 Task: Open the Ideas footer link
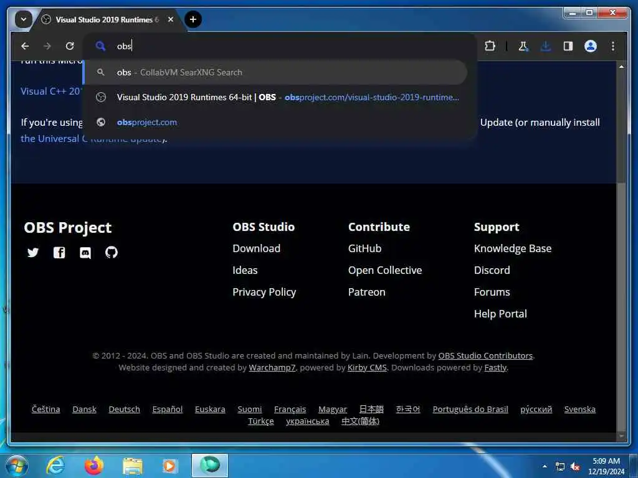(x=245, y=270)
